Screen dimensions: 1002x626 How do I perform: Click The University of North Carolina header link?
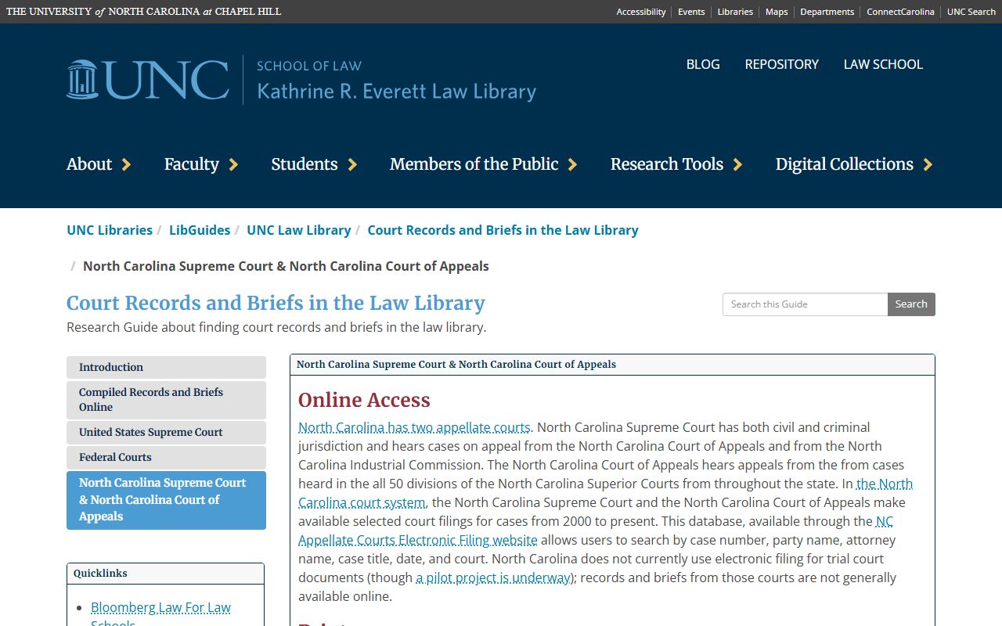pyautogui.click(x=143, y=12)
